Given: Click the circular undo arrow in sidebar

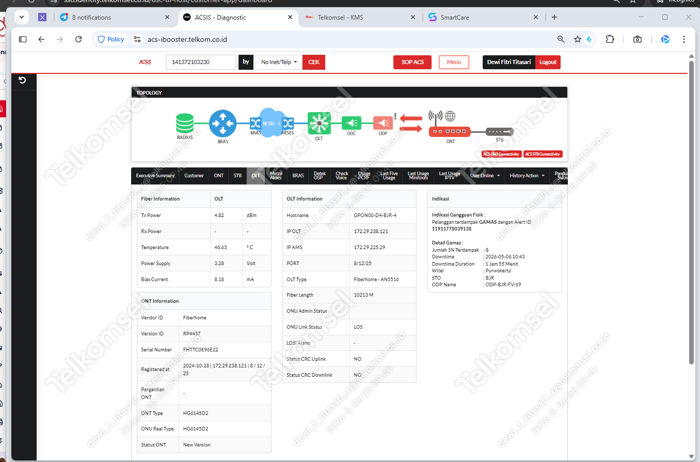Looking at the screenshot, I should (22, 80).
